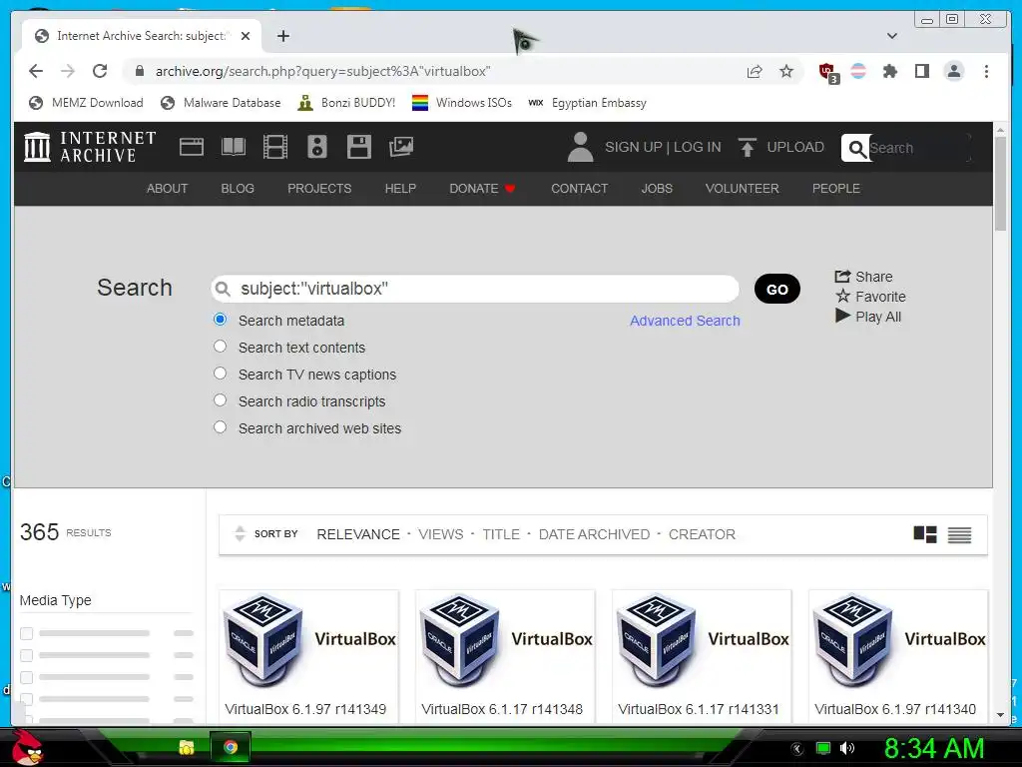Sort results by DATE ARCHIVED
1022x767 pixels.
(594, 535)
